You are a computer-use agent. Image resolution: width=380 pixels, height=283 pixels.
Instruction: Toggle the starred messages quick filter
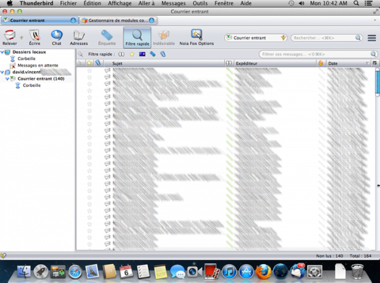click(x=131, y=54)
